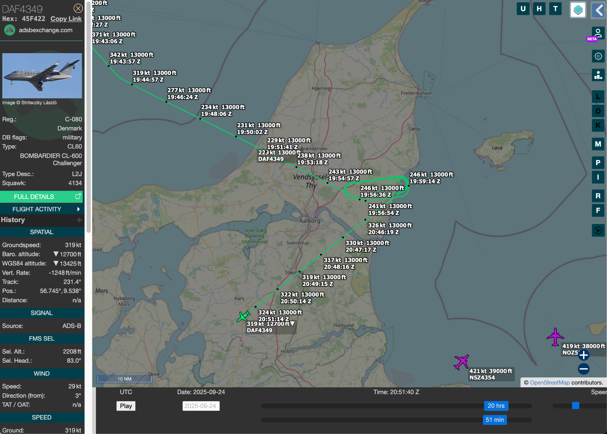Close the DAF4349 aircraft info panel
Image resolution: width=607 pixels, height=434 pixels.
(78, 8)
